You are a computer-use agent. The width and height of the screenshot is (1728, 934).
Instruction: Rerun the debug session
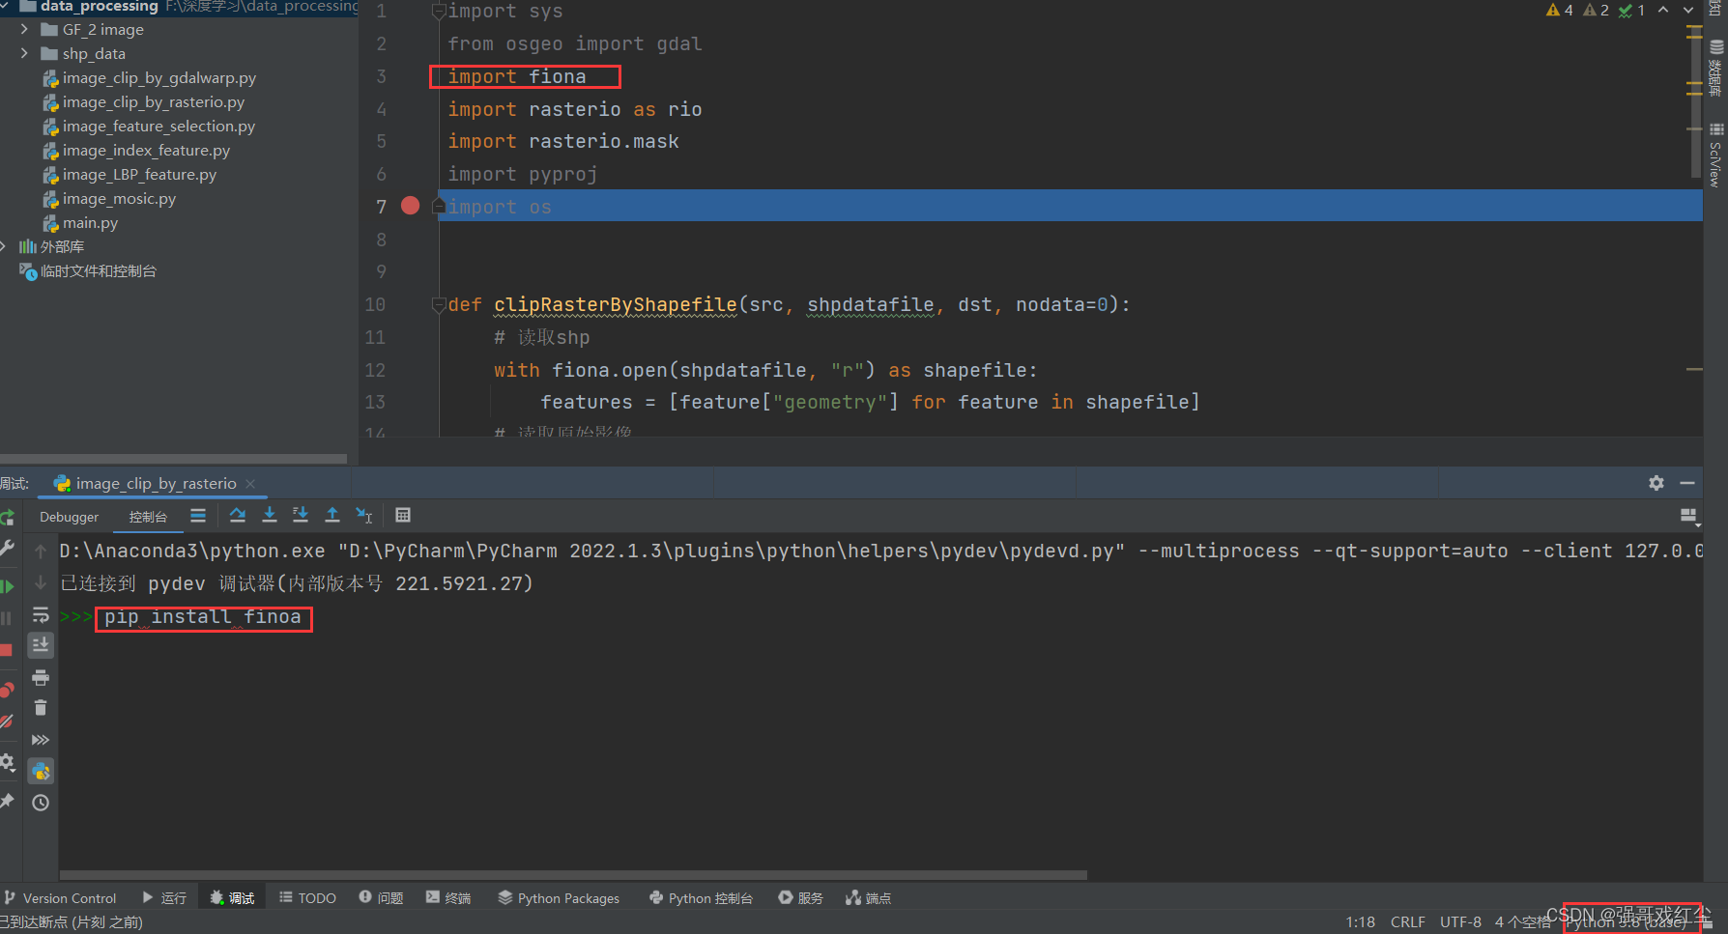click(8, 518)
